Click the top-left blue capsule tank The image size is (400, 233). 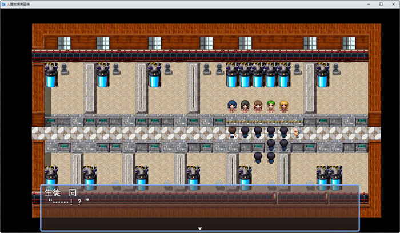pos(51,76)
